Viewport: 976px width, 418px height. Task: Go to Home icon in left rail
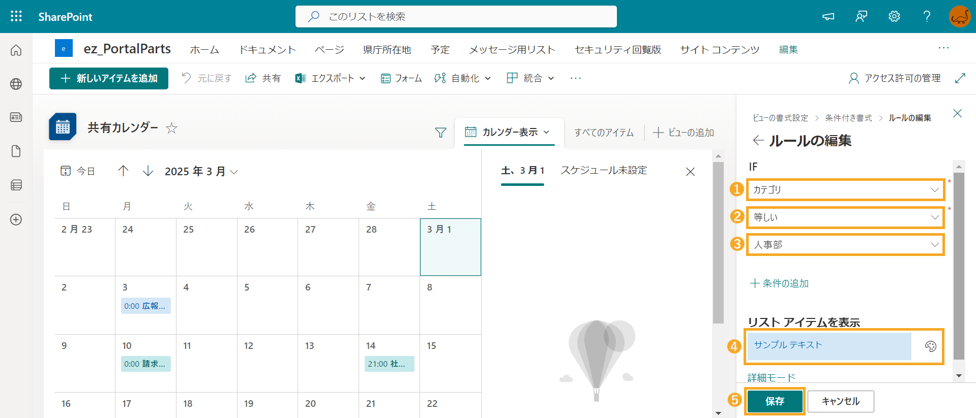pyautogui.click(x=16, y=50)
